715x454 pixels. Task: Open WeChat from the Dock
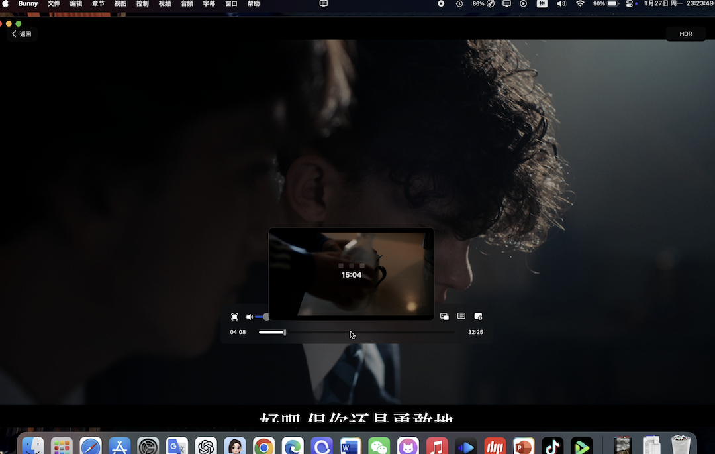(379, 446)
